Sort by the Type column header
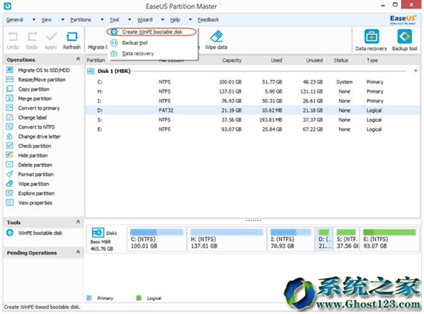Image resolution: width=424 pixels, height=314 pixels. pos(372,60)
